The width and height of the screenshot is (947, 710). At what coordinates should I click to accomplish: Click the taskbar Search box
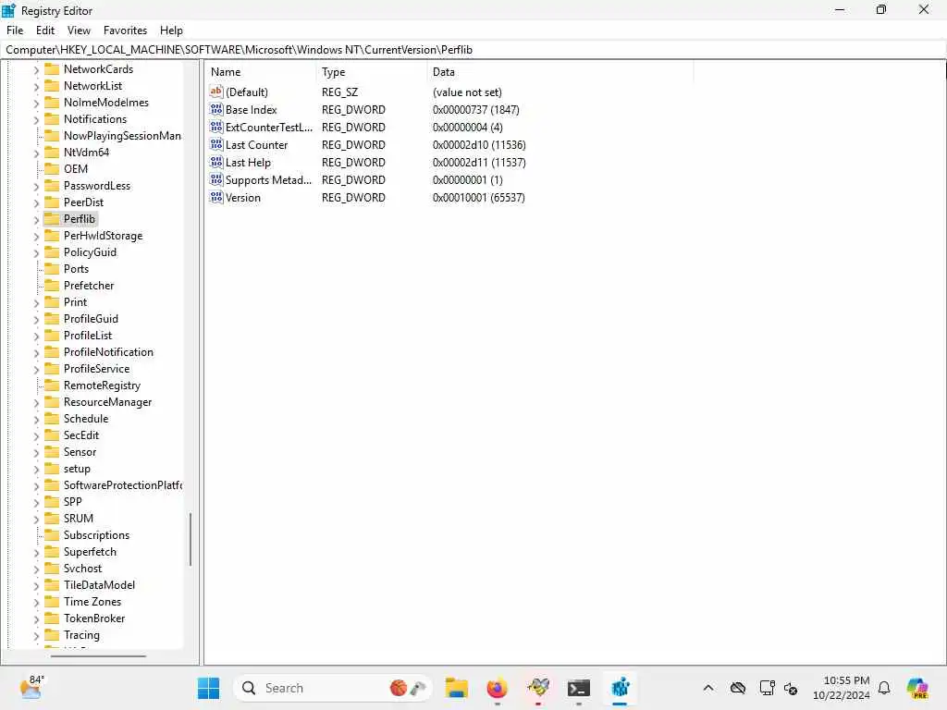click(333, 688)
